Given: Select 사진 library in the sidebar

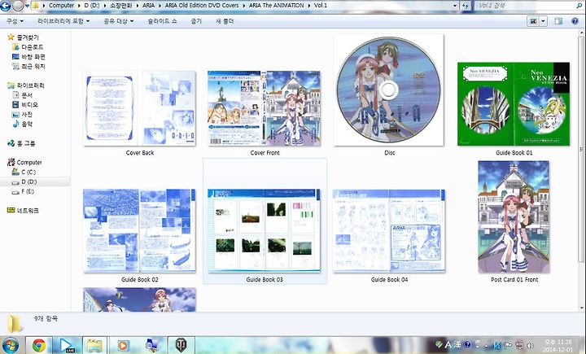Looking at the screenshot, I should coord(23,115).
